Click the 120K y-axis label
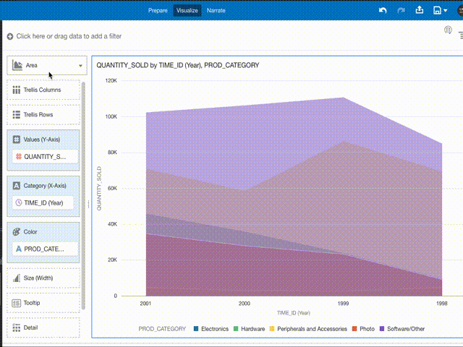The width and height of the screenshot is (463, 347). click(x=111, y=80)
